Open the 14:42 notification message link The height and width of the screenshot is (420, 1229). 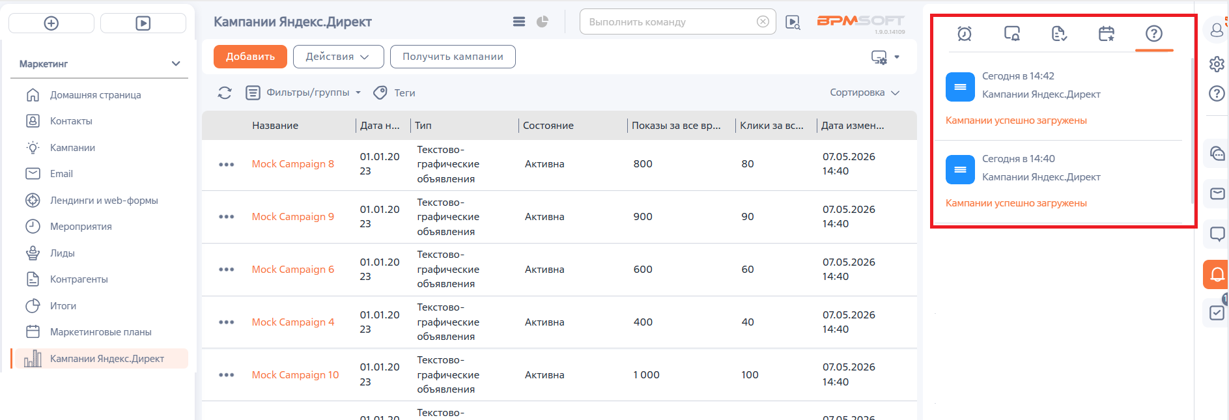click(x=1016, y=120)
